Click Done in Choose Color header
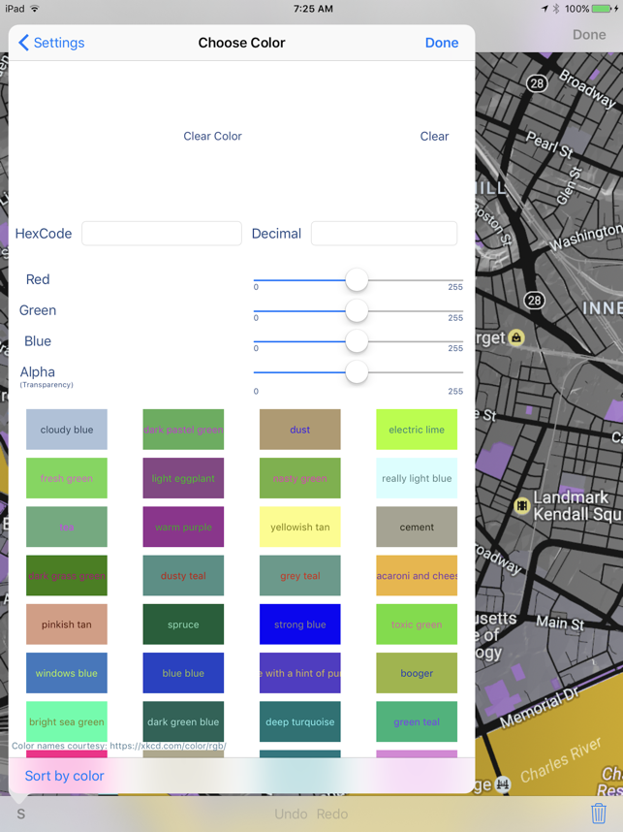The height and width of the screenshot is (832, 623). pyautogui.click(x=442, y=43)
